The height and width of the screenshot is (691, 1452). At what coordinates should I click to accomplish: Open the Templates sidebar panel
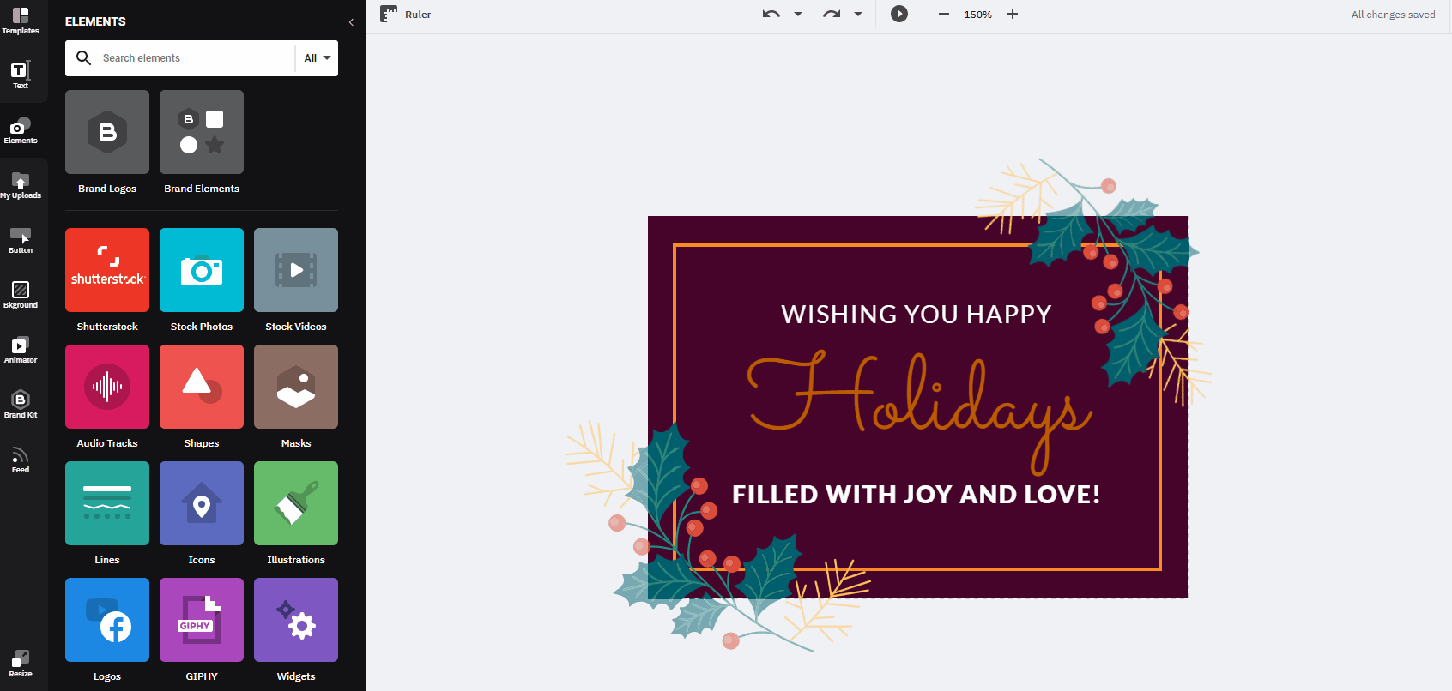tap(21, 21)
